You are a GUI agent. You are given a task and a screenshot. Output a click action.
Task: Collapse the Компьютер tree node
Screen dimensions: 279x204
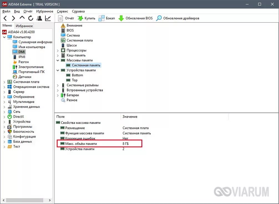point(4,37)
